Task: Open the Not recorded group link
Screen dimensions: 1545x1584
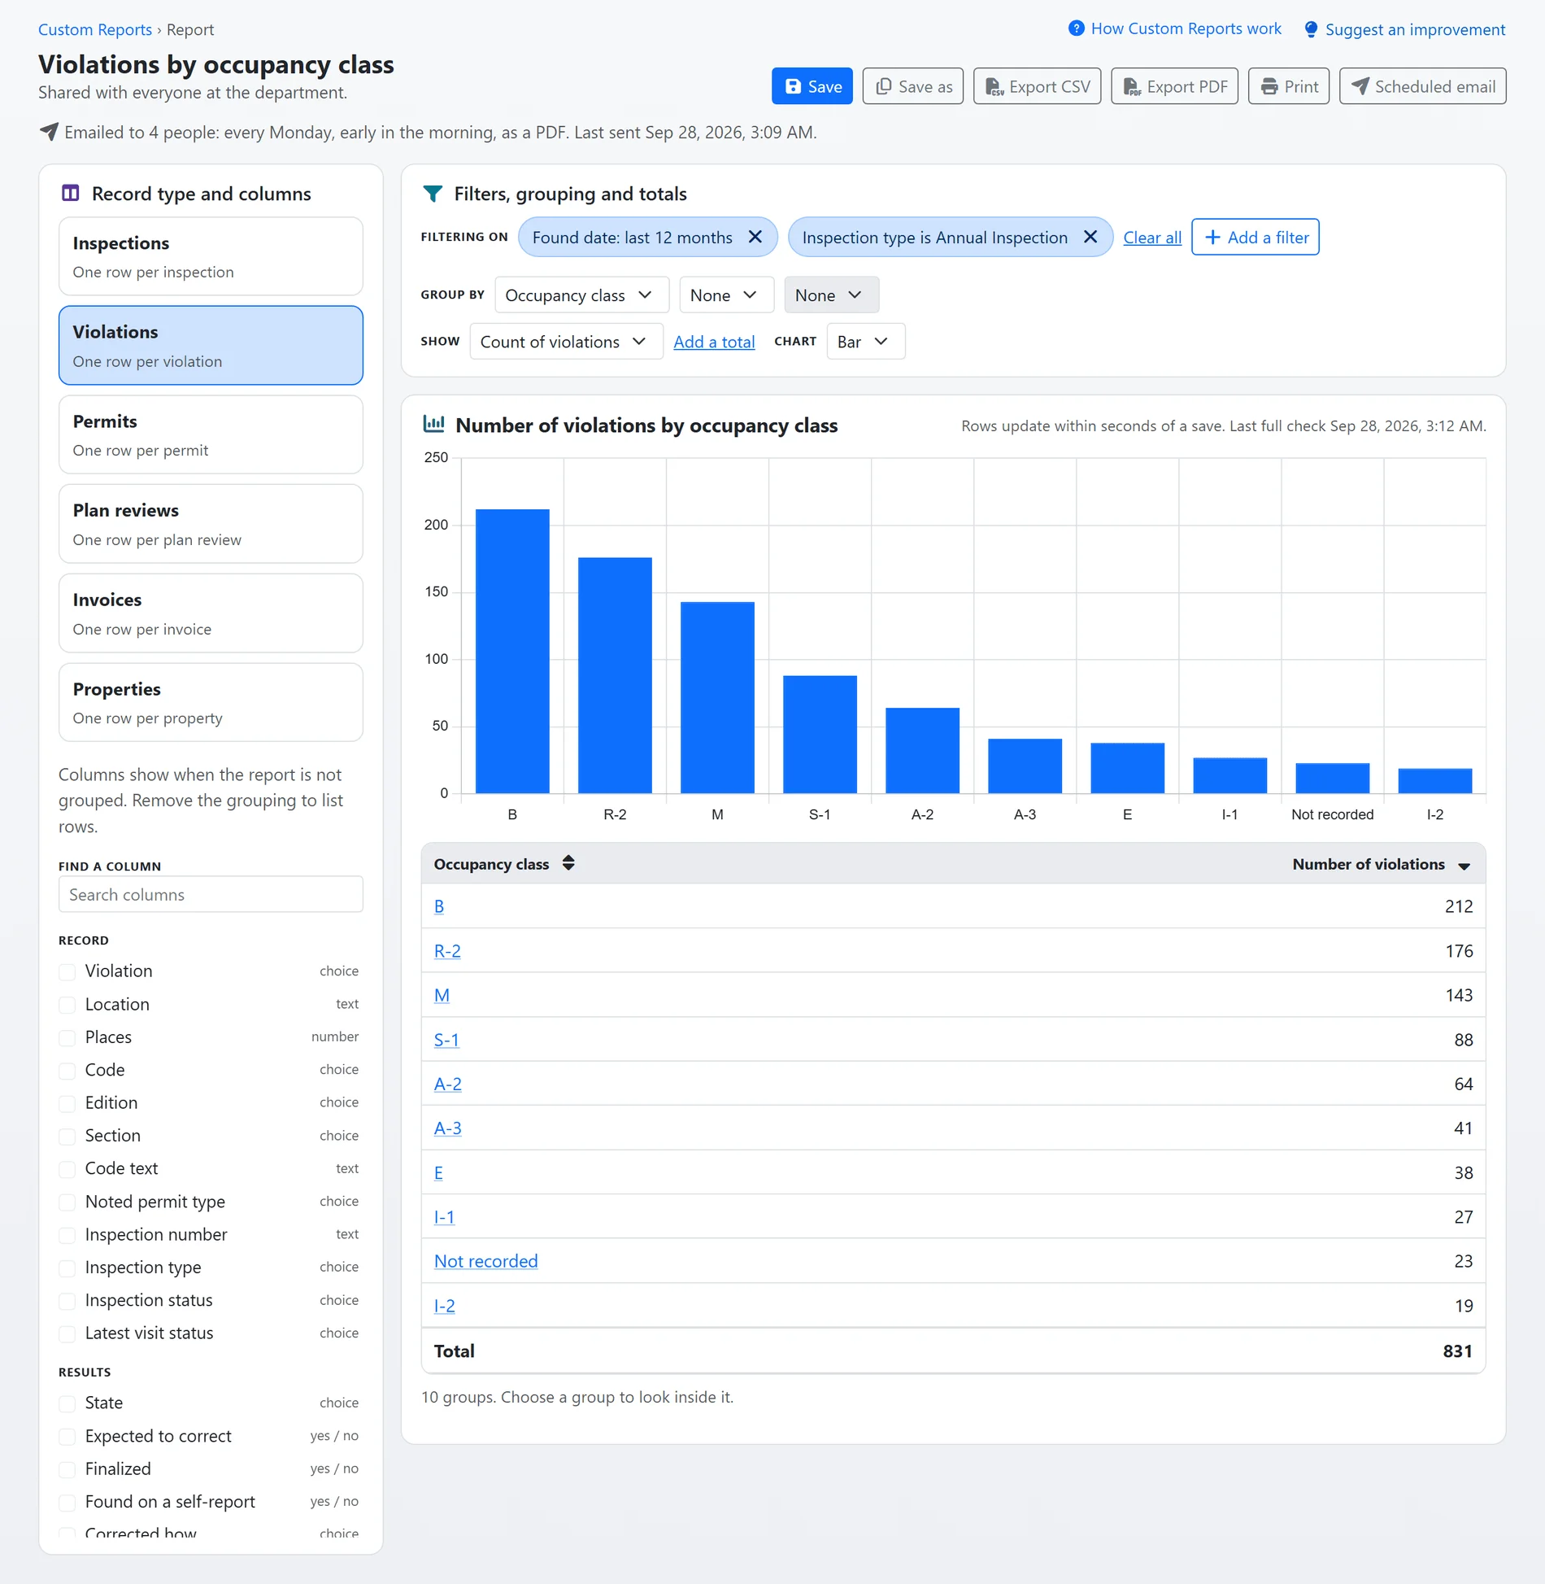Action: click(485, 1261)
